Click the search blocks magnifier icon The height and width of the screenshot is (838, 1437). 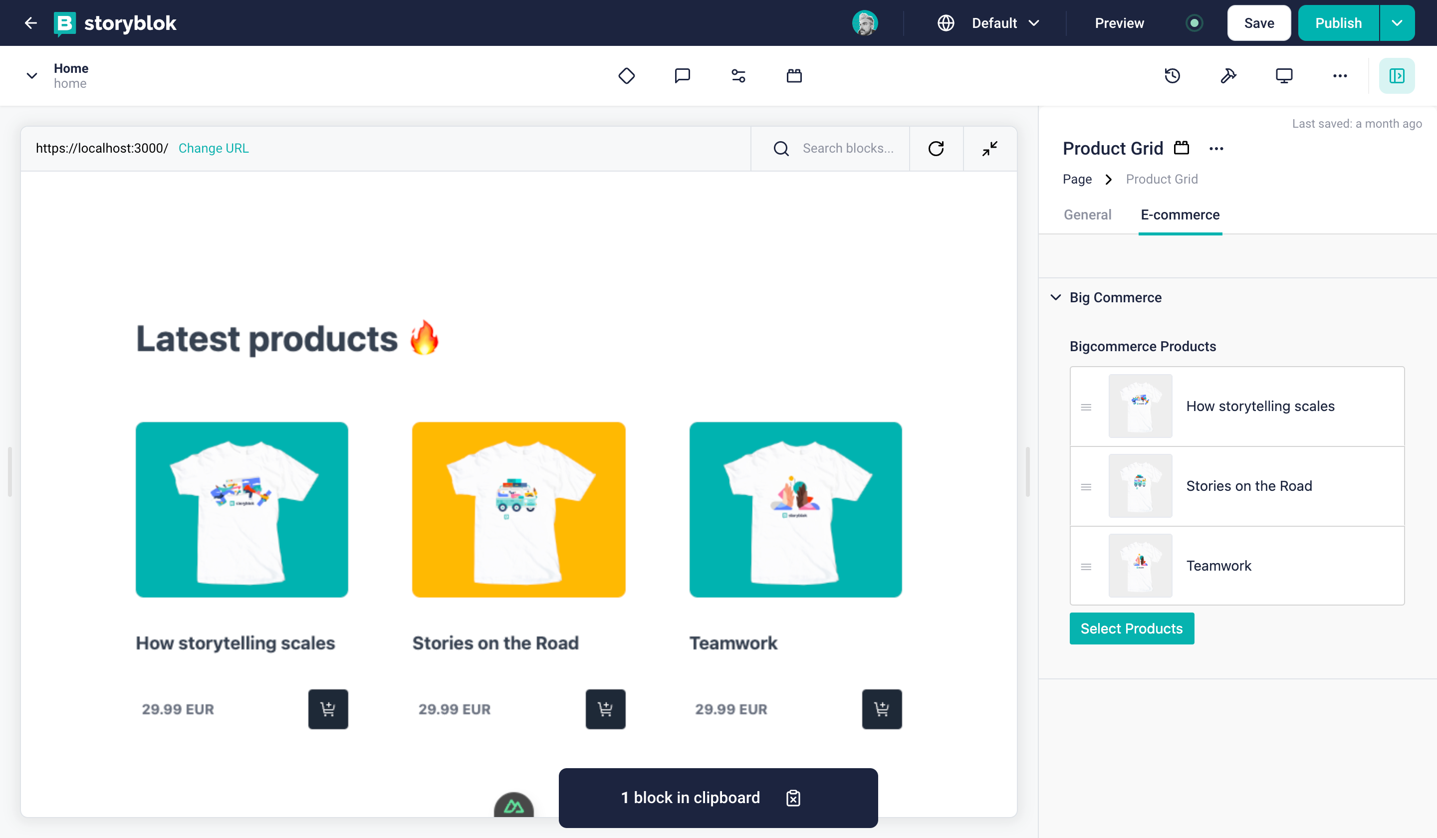tap(780, 148)
